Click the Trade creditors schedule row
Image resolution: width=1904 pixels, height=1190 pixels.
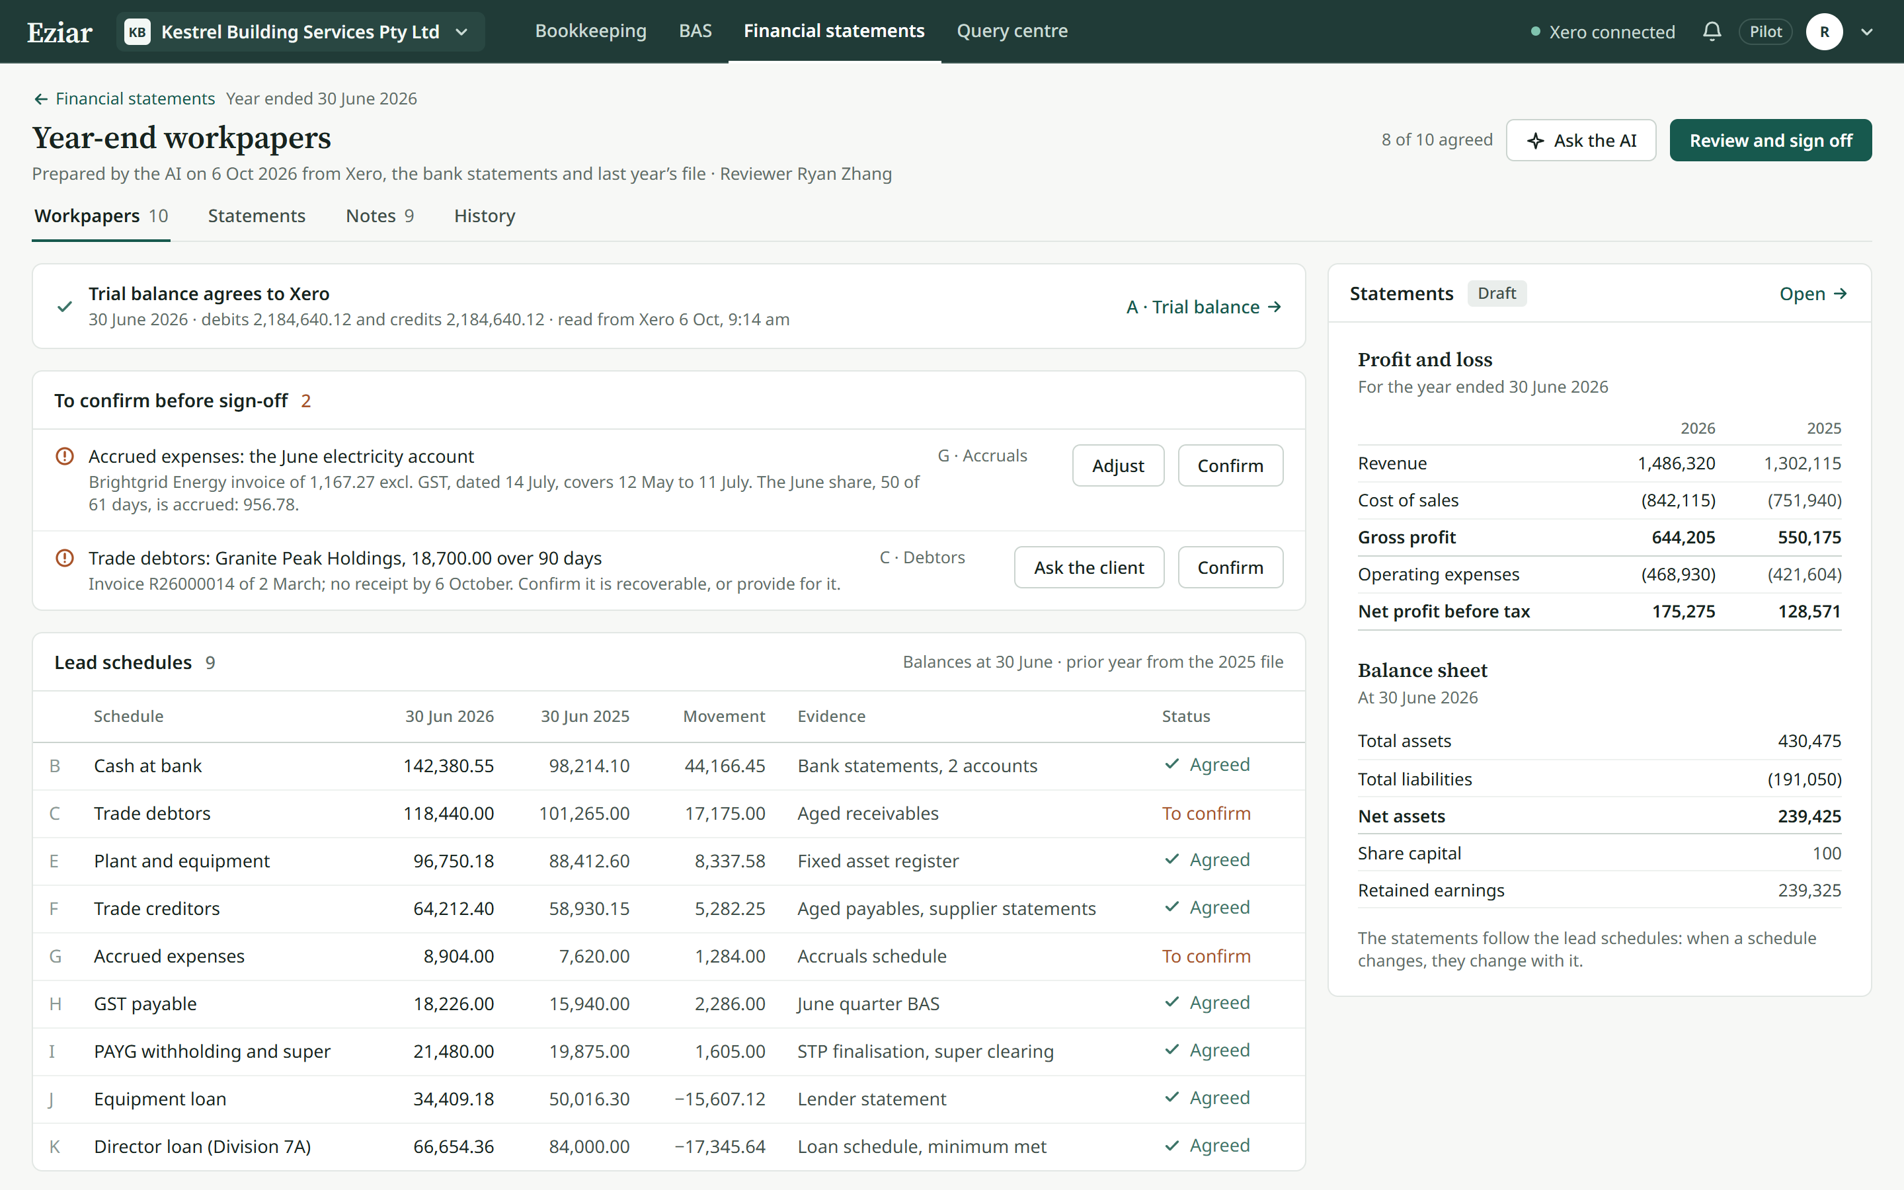[x=669, y=908]
